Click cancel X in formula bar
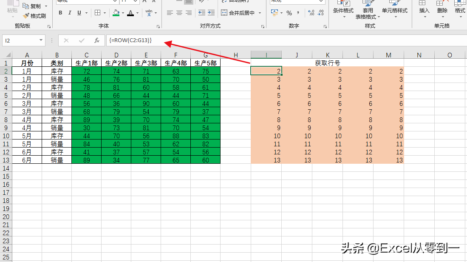Image resolution: width=467 pixels, height=262 pixels. [x=66, y=40]
